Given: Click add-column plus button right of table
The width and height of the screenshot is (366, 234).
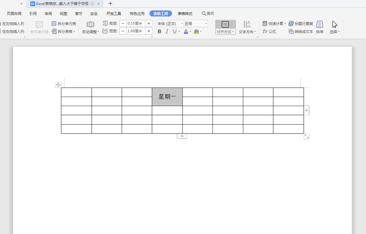Looking at the screenshot, I should pos(307,110).
